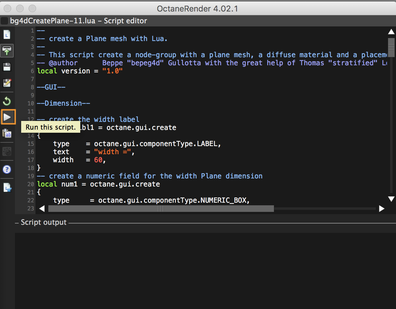
Task: Open a script file with load icon
Action: click(x=7, y=51)
